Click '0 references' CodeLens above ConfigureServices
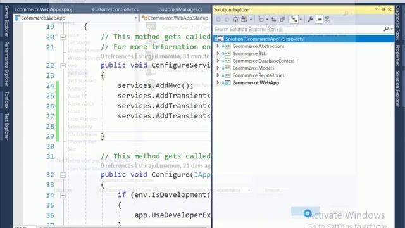The width and height of the screenshot is (405, 228). tap(116, 56)
